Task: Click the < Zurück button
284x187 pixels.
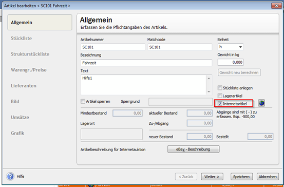Action: (186, 177)
